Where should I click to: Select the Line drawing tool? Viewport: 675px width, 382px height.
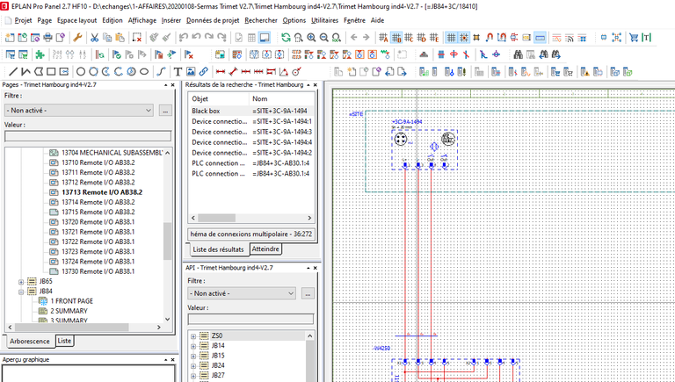[x=13, y=71]
